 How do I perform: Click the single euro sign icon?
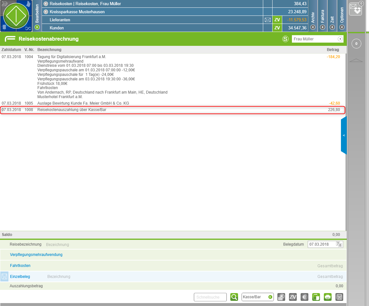(304, 297)
